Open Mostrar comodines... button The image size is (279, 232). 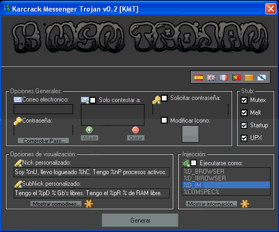point(56,204)
